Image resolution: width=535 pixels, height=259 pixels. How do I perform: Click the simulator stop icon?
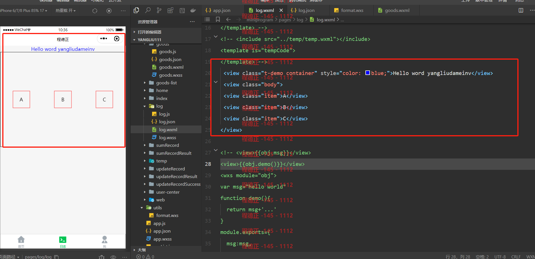click(x=109, y=11)
